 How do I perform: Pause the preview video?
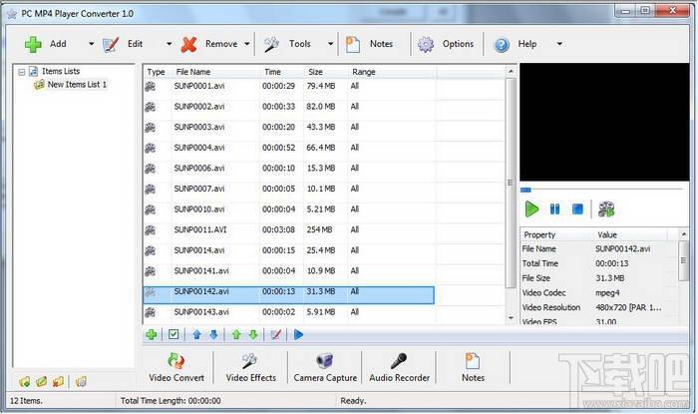coord(554,208)
